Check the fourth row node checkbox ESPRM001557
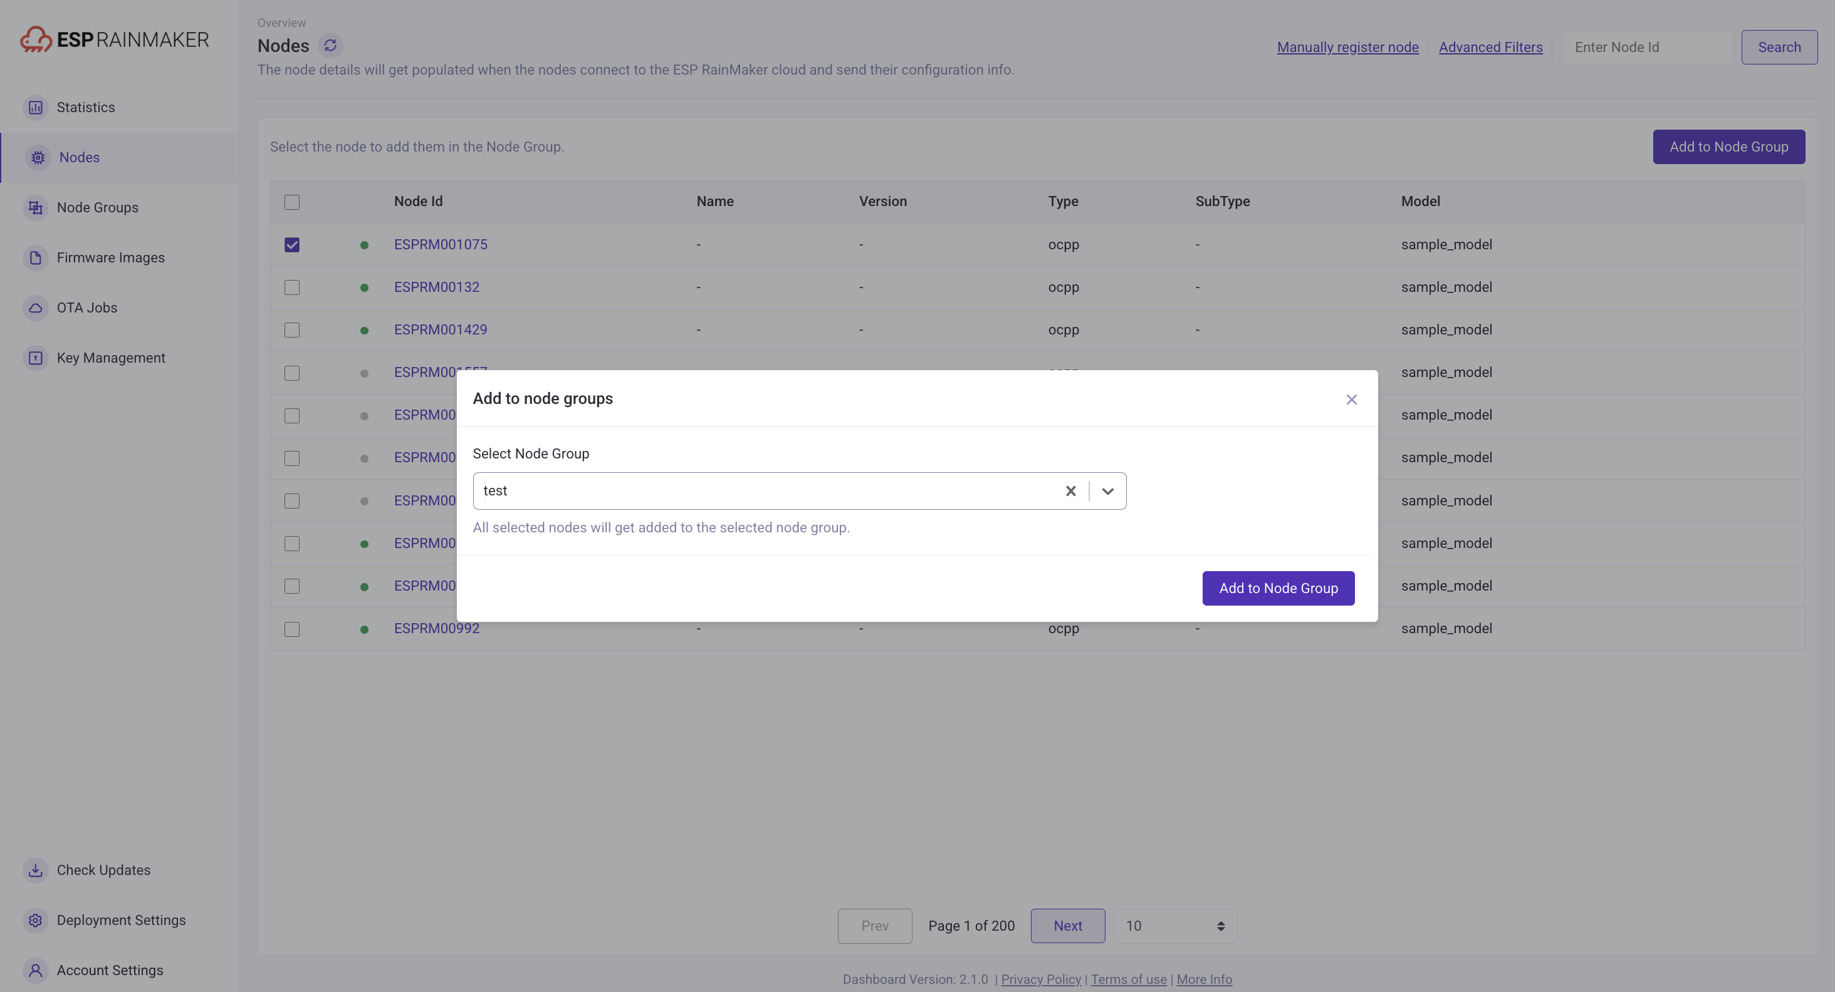The height and width of the screenshot is (992, 1835). (x=292, y=373)
